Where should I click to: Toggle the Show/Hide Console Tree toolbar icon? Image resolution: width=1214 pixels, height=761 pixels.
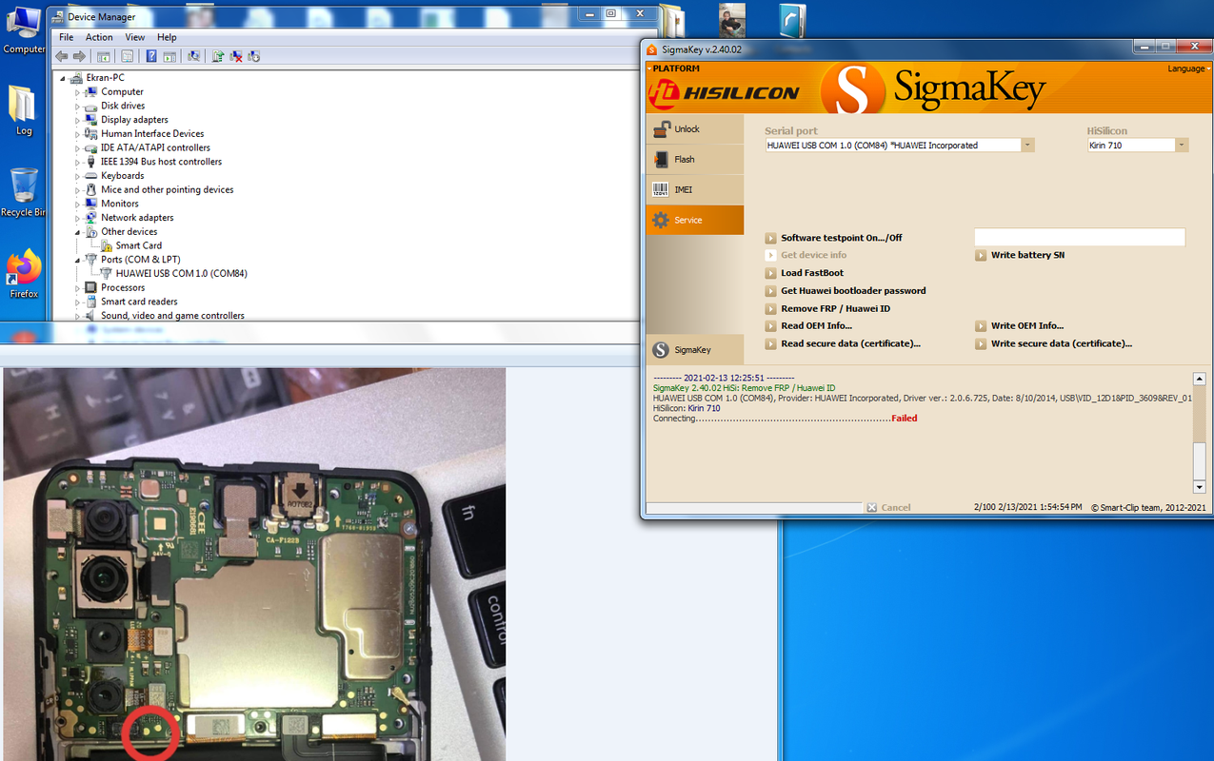tap(104, 56)
